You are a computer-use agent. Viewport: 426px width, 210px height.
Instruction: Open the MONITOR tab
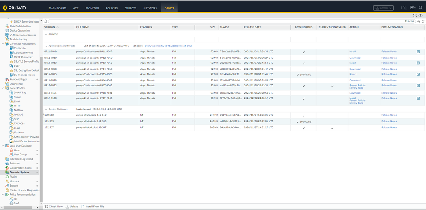tap(92, 8)
